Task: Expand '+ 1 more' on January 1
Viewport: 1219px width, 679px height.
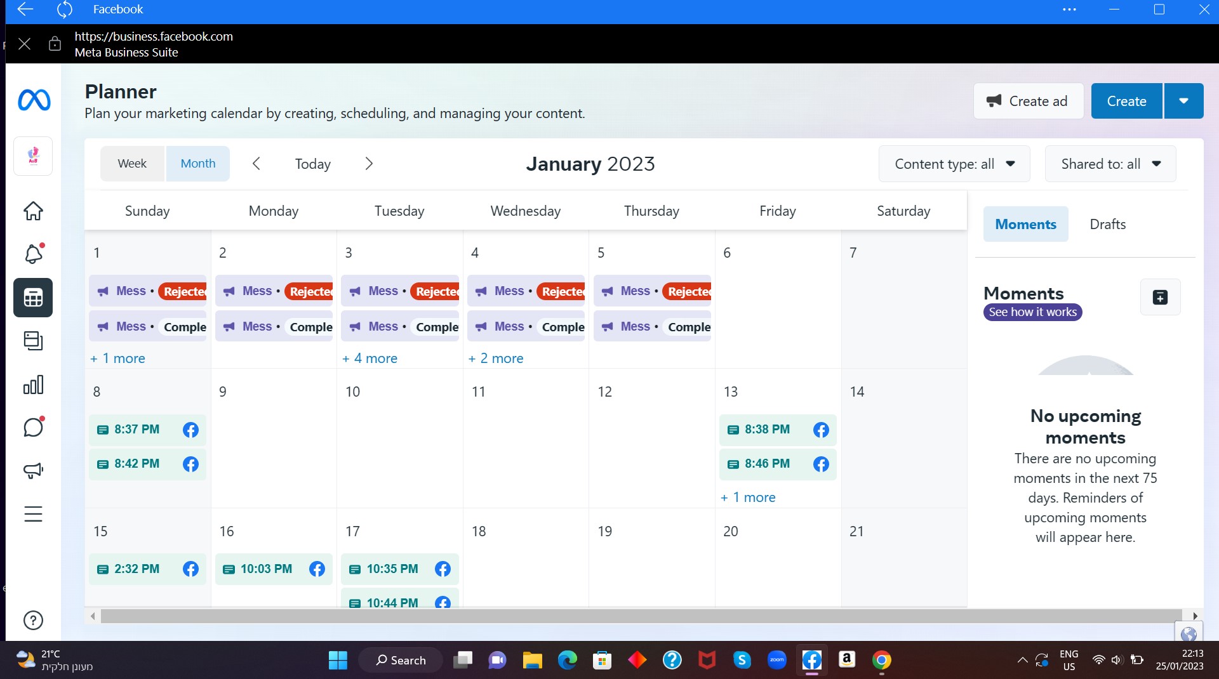Action: 117,359
